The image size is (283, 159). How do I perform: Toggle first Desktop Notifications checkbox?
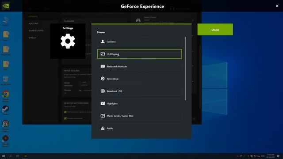[x=65, y=112]
